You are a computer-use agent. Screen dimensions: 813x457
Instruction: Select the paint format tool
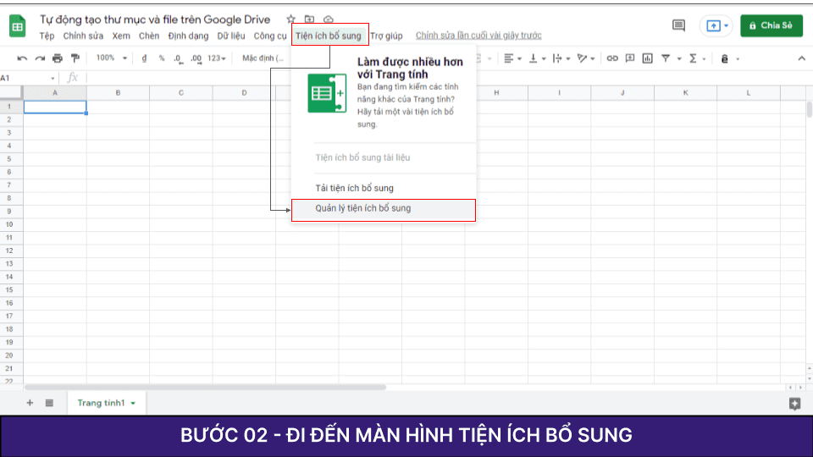[75, 58]
